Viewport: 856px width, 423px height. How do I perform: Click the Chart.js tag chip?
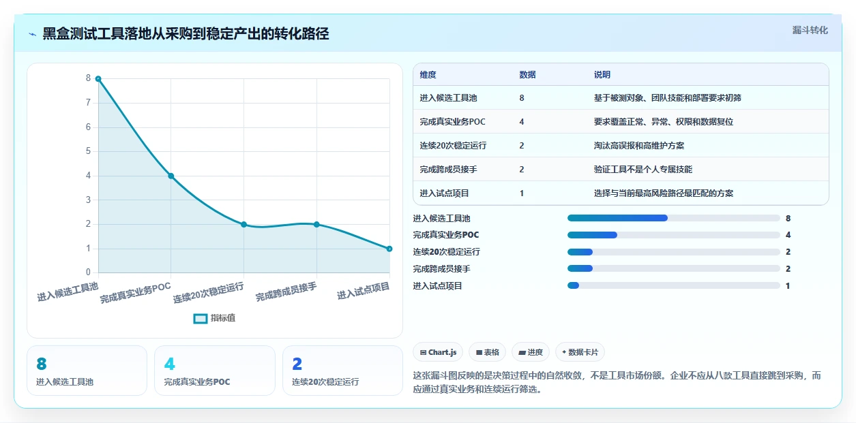pyautogui.click(x=438, y=352)
